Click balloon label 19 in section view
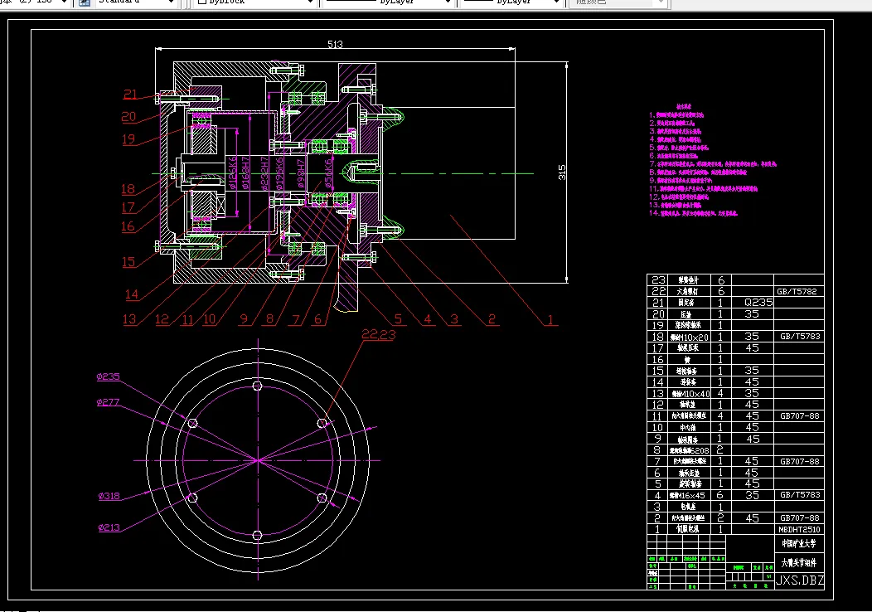 [128, 138]
